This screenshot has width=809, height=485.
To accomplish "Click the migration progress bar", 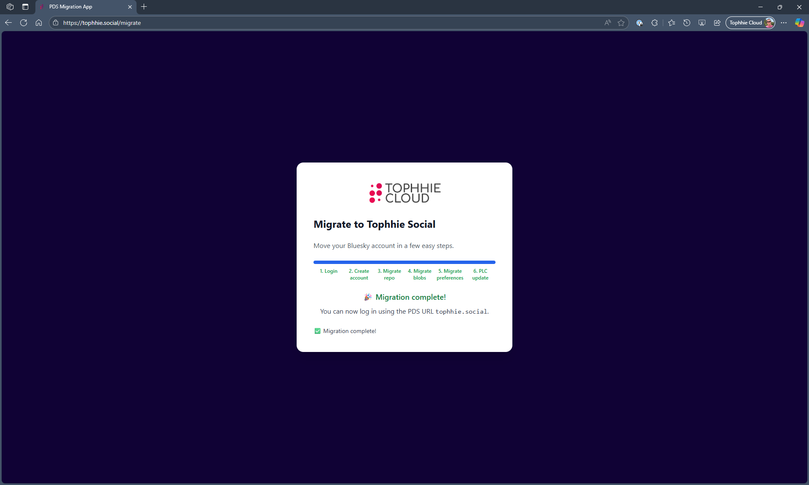I will pyautogui.click(x=404, y=262).
